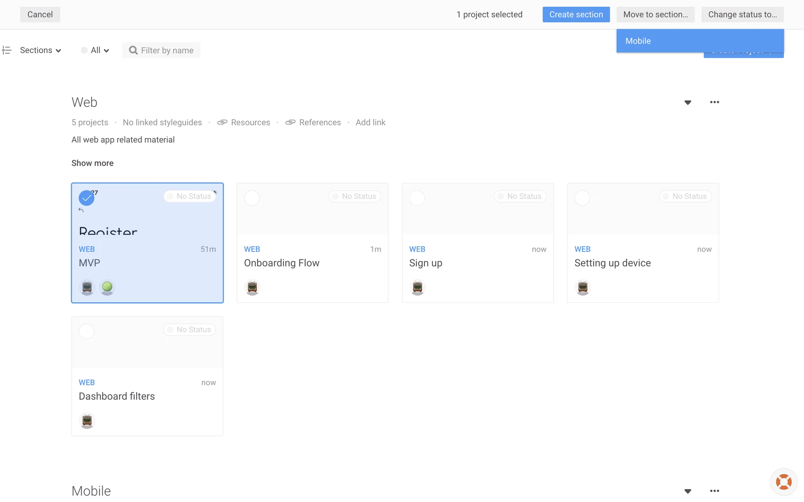Select the Dashboard filters project checkbox
The image size is (804, 502).
coord(87,331)
